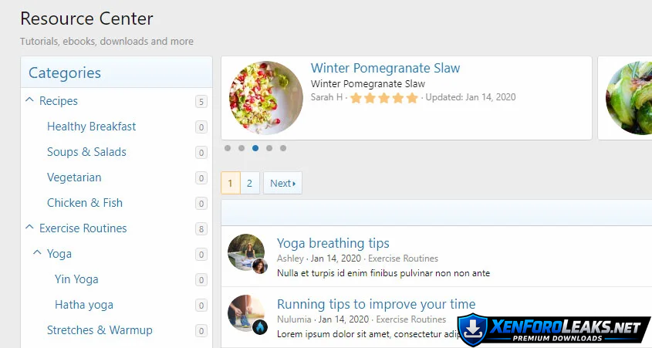Select the Soups & Salads category

(x=86, y=152)
